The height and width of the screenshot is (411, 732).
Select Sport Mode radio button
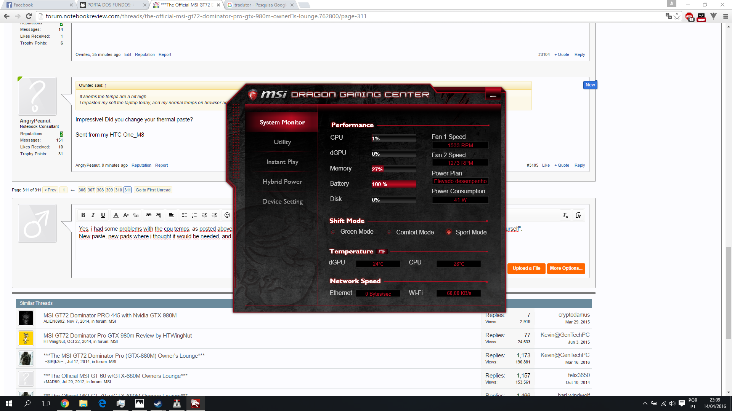[449, 232]
